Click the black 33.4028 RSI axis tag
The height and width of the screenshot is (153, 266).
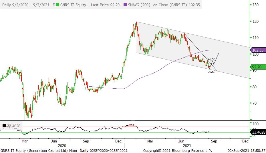pyautogui.click(x=258, y=132)
